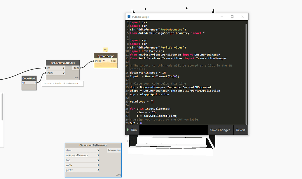The width and height of the screenshot is (302, 179).
Task: Click the Autodesk.Revit.DB.Reference preview field
Action: click(x=63, y=83)
